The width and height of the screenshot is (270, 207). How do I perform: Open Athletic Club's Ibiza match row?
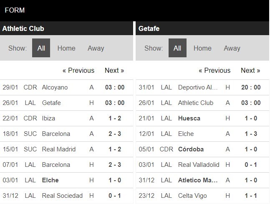66,118
